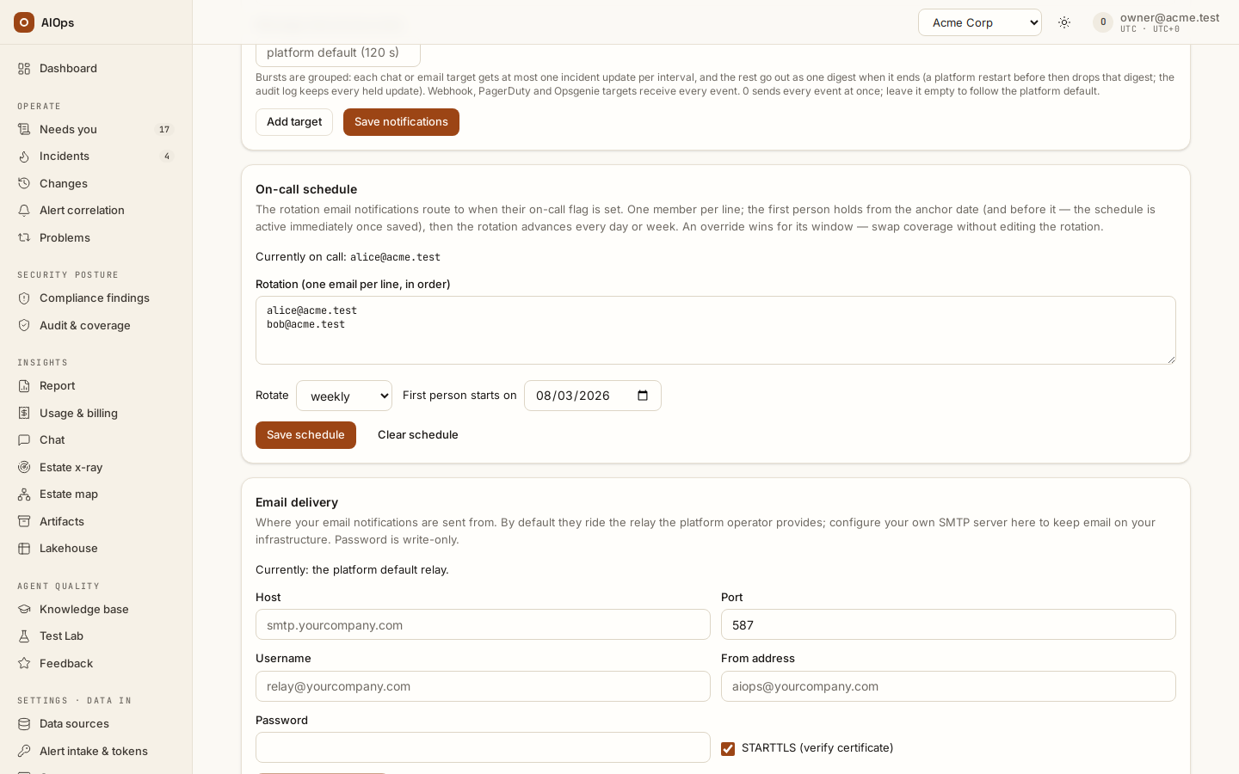The image size is (1239, 774).
Task: Open the Acme Corp organization dropdown
Action: [980, 22]
